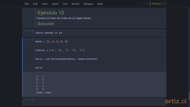Click the 'dtype: int64' output text
Image resolution: width=190 pixels, height=107 pixels.
pos(44,92)
